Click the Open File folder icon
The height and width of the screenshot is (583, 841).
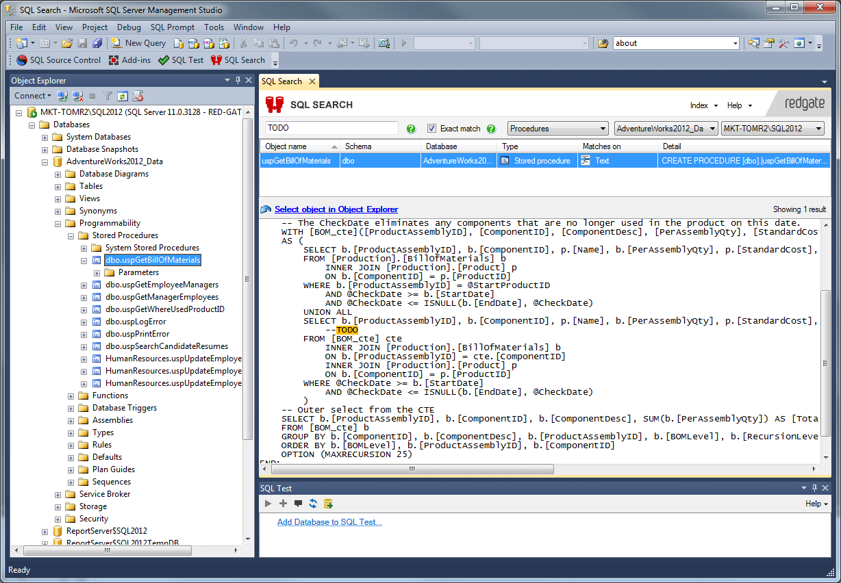[x=67, y=43]
